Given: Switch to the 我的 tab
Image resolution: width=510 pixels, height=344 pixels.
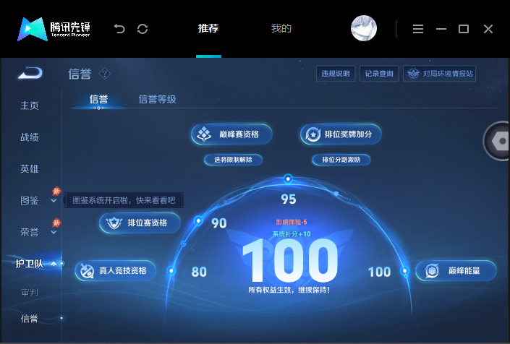Looking at the screenshot, I should click(x=281, y=28).
